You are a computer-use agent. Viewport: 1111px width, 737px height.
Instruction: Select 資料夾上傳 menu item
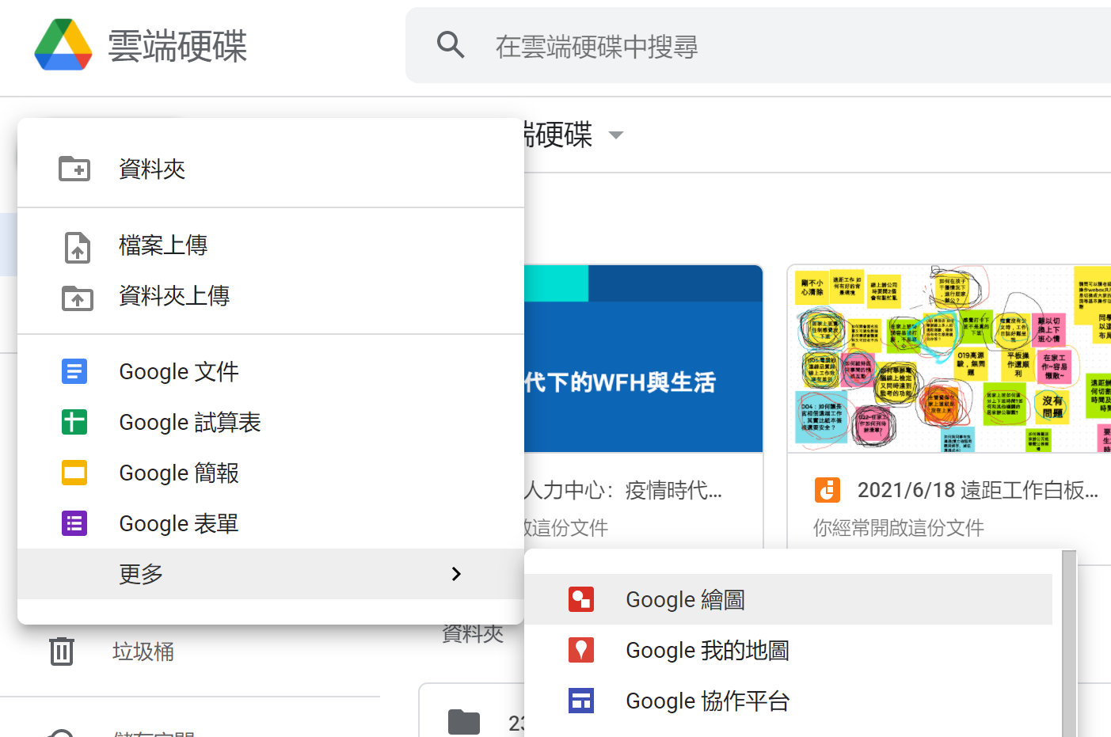click(x=271, y=296)
